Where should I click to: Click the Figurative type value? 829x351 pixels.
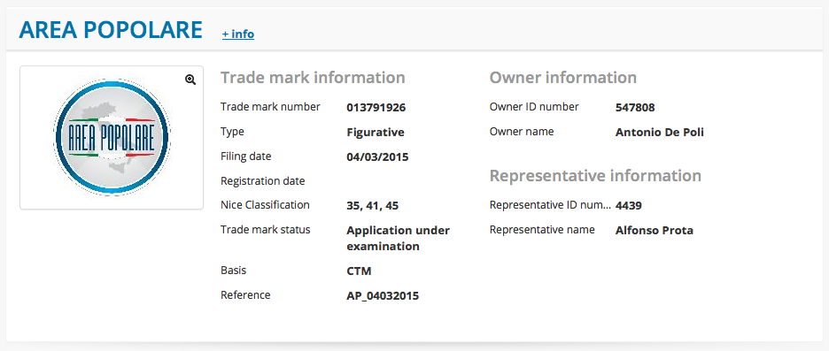[376, 133]
